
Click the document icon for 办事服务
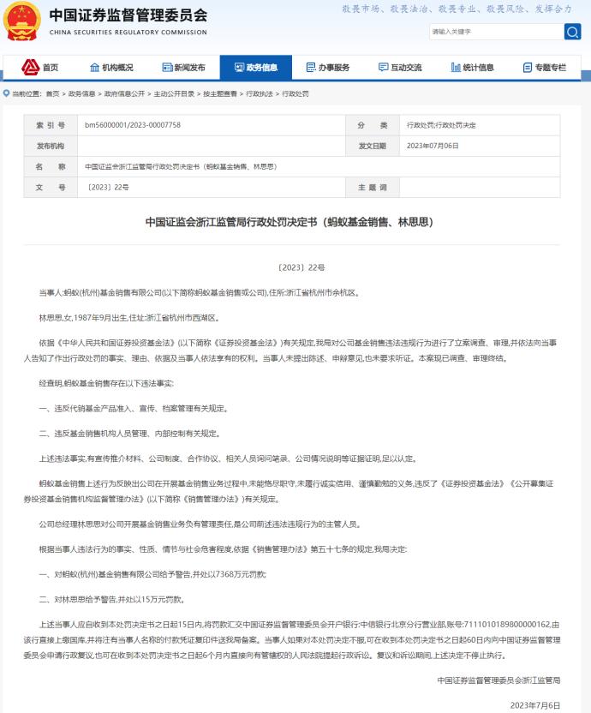tap(311, 68)
